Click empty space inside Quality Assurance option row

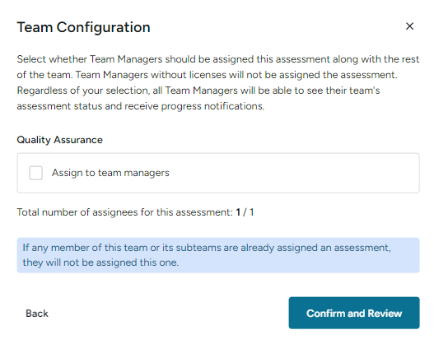(x=293, y=173)
